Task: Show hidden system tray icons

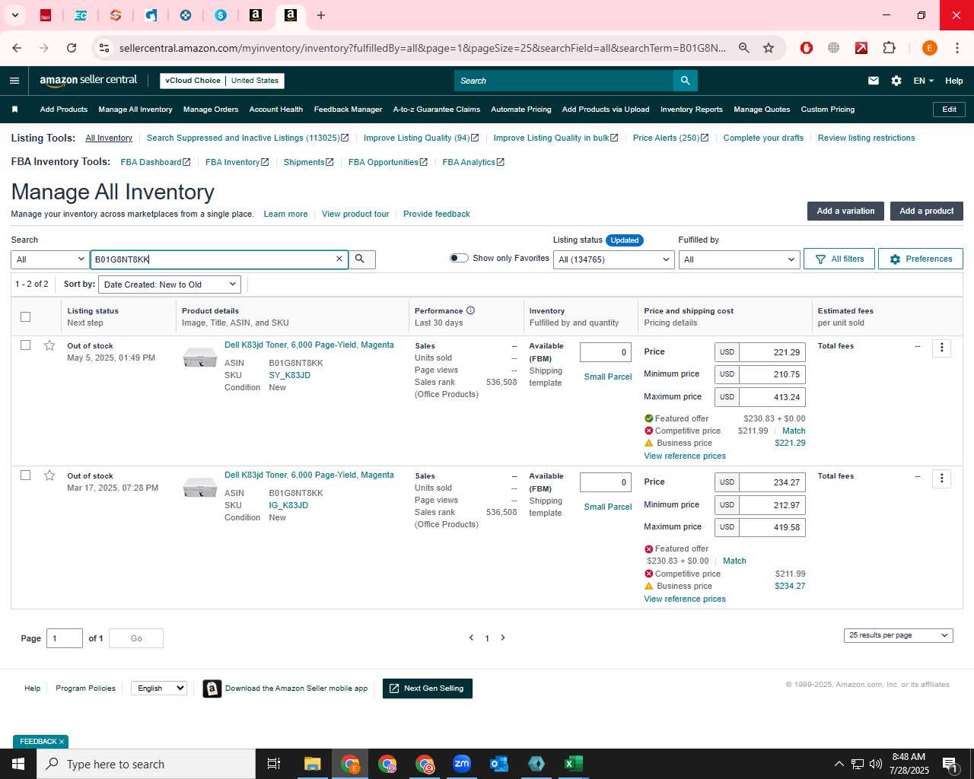Action: [839, 764]
